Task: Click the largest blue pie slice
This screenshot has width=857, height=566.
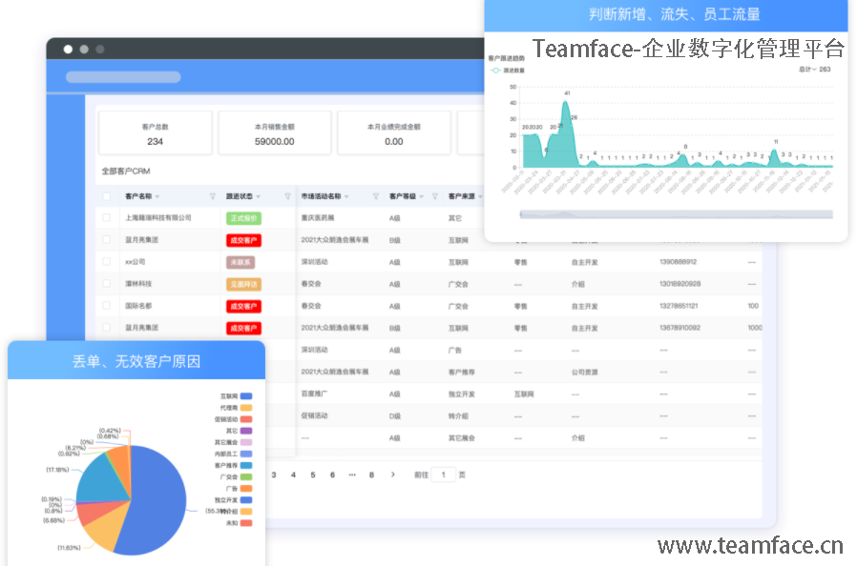Action: [156, 502]
